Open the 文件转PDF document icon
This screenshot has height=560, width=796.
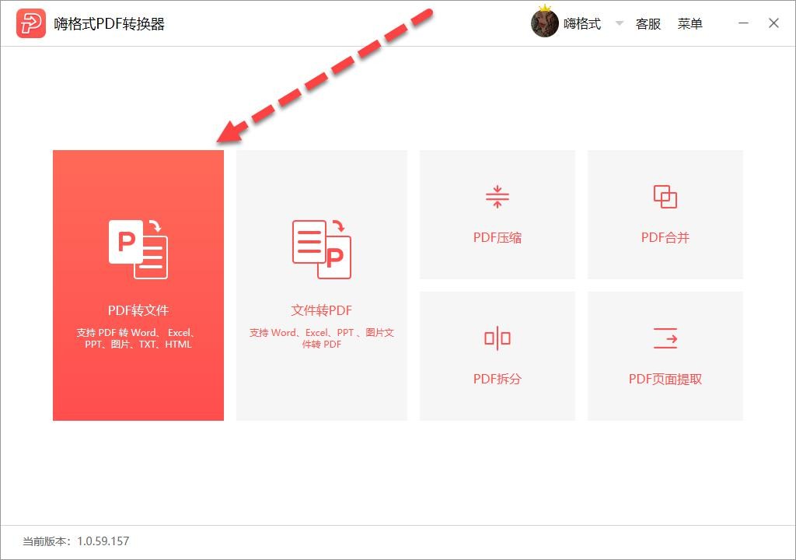tap(321, 249)
